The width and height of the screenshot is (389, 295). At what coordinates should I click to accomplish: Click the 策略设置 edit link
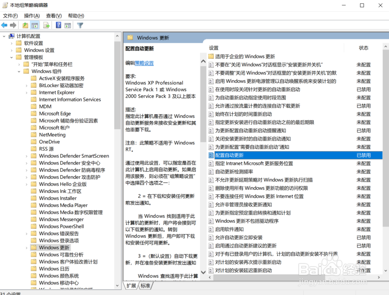pyautogui.click(x=144, y=63)
